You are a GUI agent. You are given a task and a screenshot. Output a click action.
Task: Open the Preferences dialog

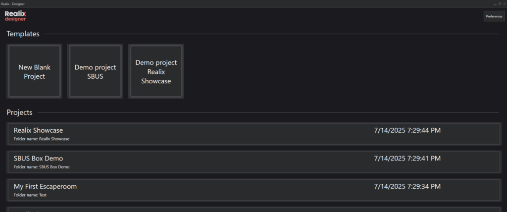click(494, 16)
